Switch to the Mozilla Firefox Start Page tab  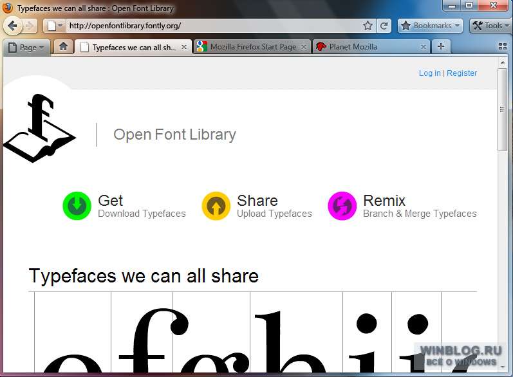tap(252, 47)
